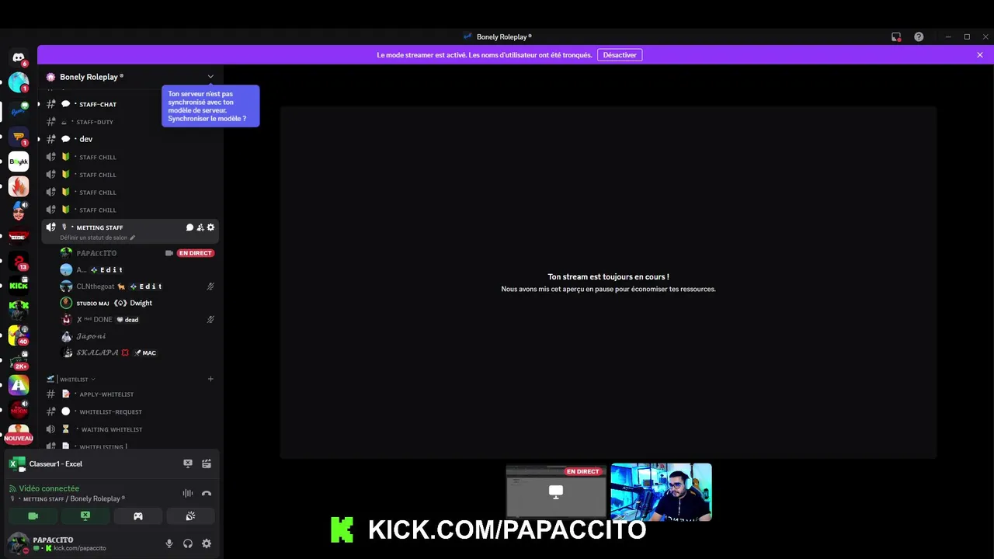Open the webcam video thumbnail
The width and height of the screenshot is (994, 559).
[x=661, y=492]
